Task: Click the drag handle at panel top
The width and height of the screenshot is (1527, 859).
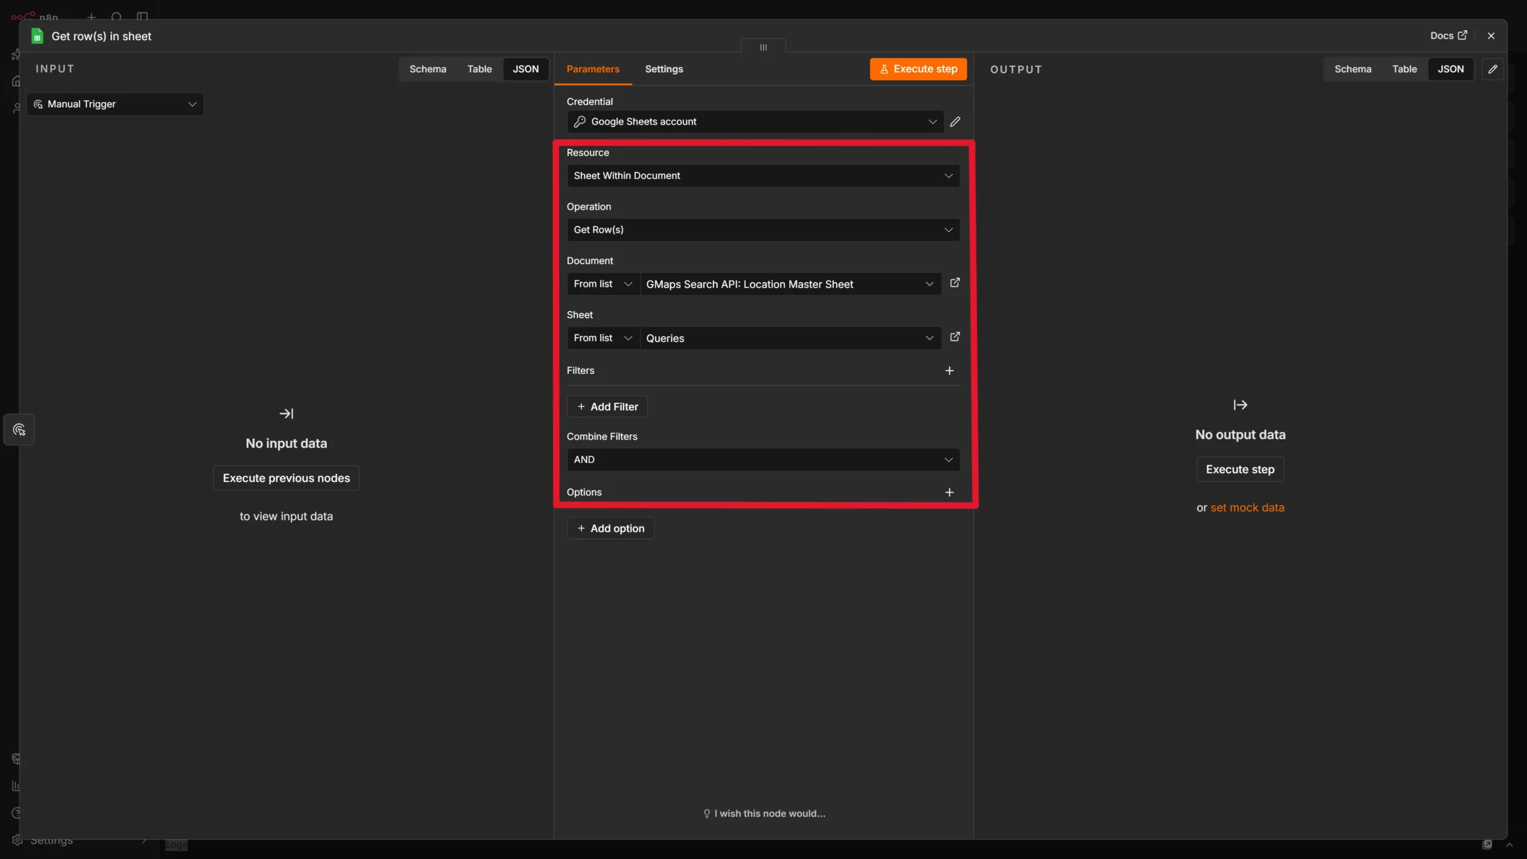Action: (x=763, y=47)
